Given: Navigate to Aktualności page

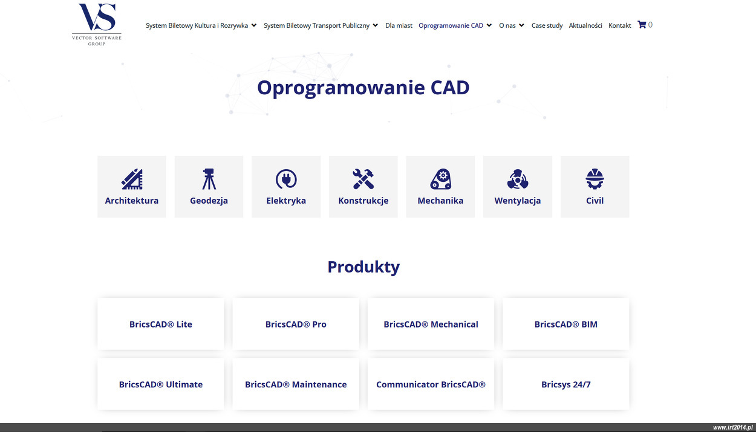Looking at the screenshot, I should 585,25.
